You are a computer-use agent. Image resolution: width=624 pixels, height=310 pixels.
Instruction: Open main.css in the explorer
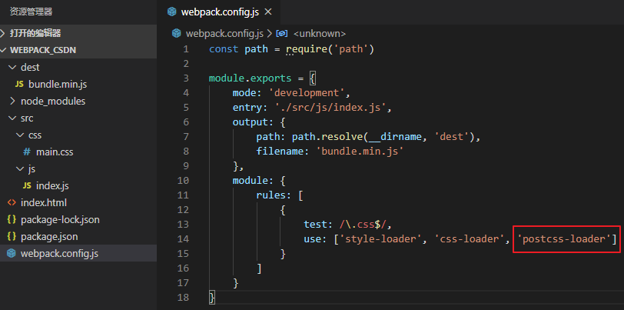pyautogui.click(x=55, y=152)
